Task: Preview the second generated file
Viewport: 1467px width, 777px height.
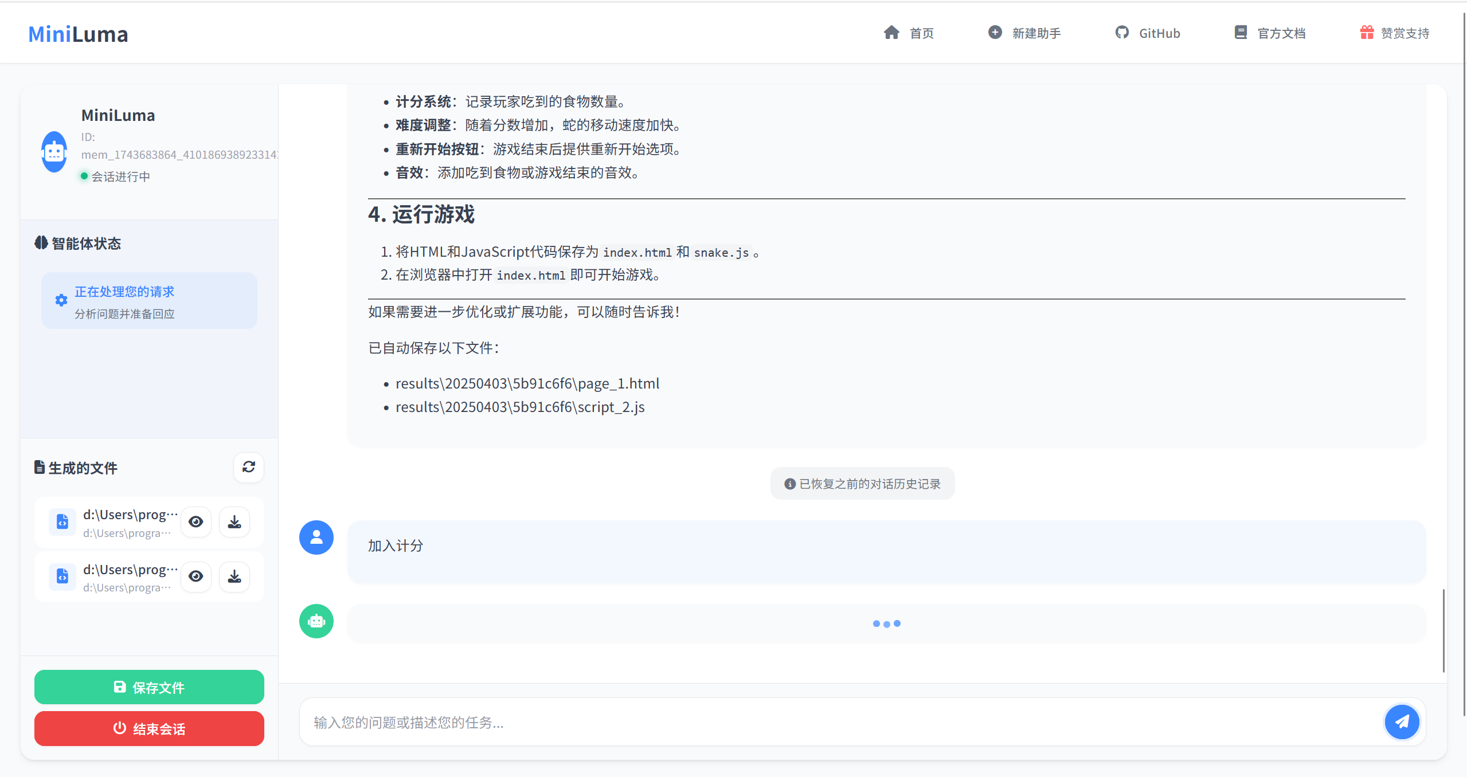Action: (196, 576)
